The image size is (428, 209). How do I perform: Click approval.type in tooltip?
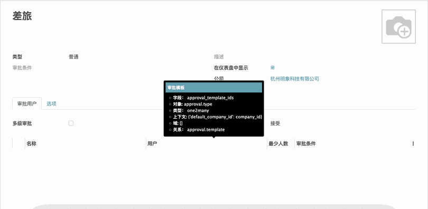pos(198,104)
